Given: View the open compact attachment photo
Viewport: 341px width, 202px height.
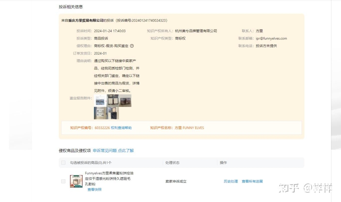Looking at the screenshot, I should 113,101.
